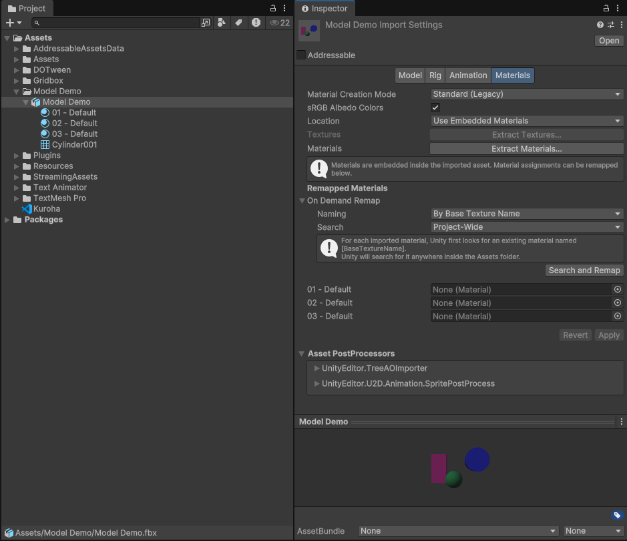Image resolution: width=627 pixels, height=541 pixels.
Task: Open the Inspector presets slider icon
Action: [x=610, y=25]
